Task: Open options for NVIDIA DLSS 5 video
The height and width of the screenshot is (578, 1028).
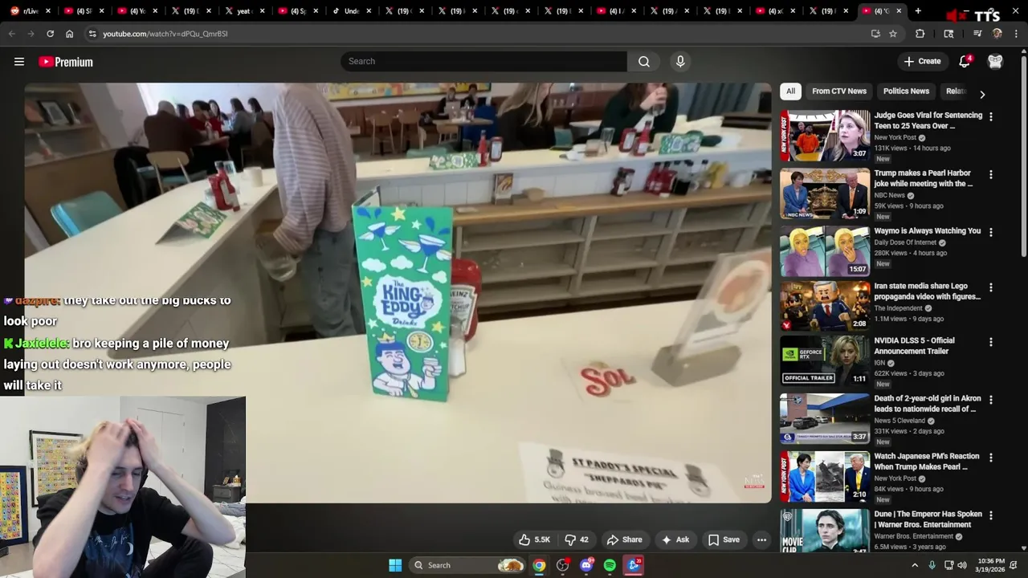Action: pyautogui.click(x=990, y=342)
